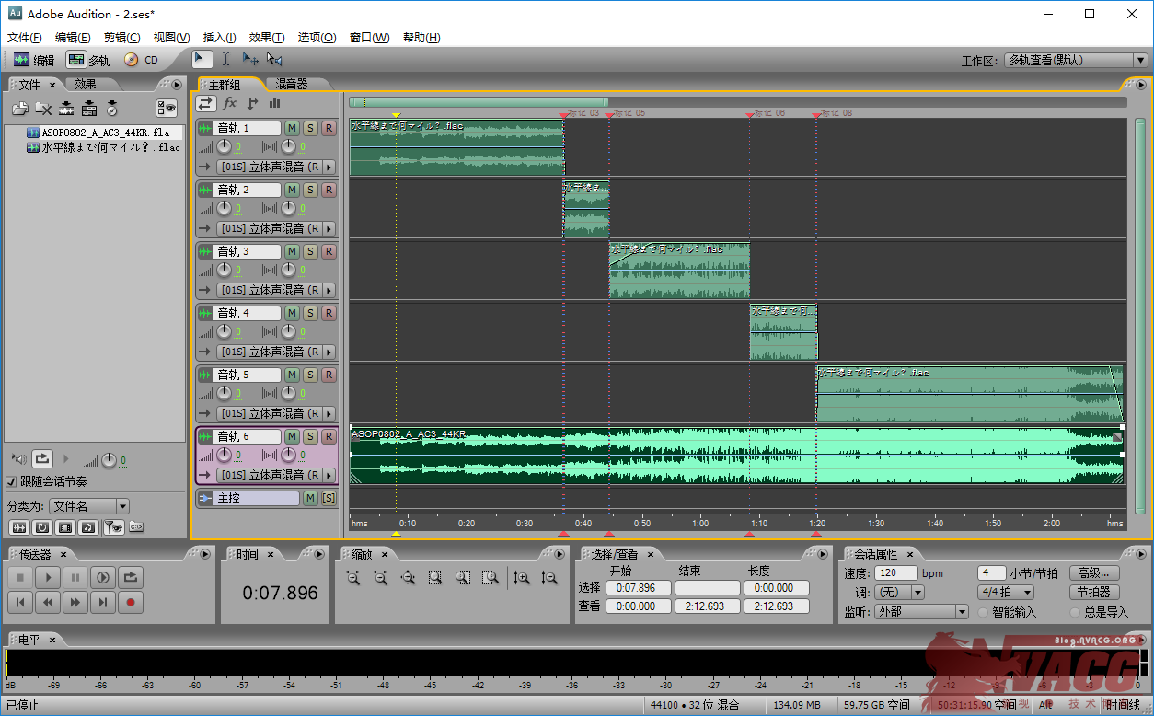
Task: Solo 音轨 2 with S button
Action: (x=310, y=190)
